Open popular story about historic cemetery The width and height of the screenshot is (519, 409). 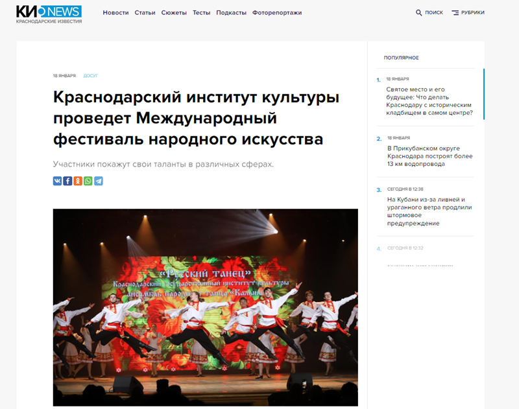[429, 101]
